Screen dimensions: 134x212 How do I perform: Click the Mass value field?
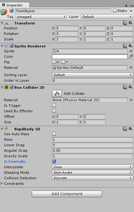pos(92,139)
